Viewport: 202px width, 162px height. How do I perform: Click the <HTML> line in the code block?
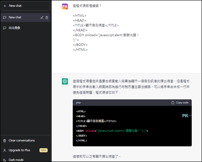(81, 112)
